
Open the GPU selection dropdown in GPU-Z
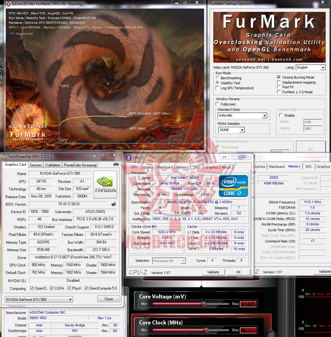point(39,299)
